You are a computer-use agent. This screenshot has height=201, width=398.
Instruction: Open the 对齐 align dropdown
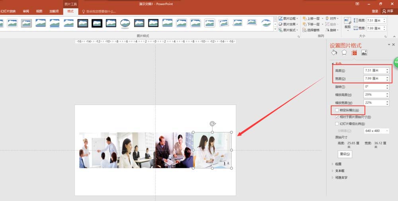332,19
